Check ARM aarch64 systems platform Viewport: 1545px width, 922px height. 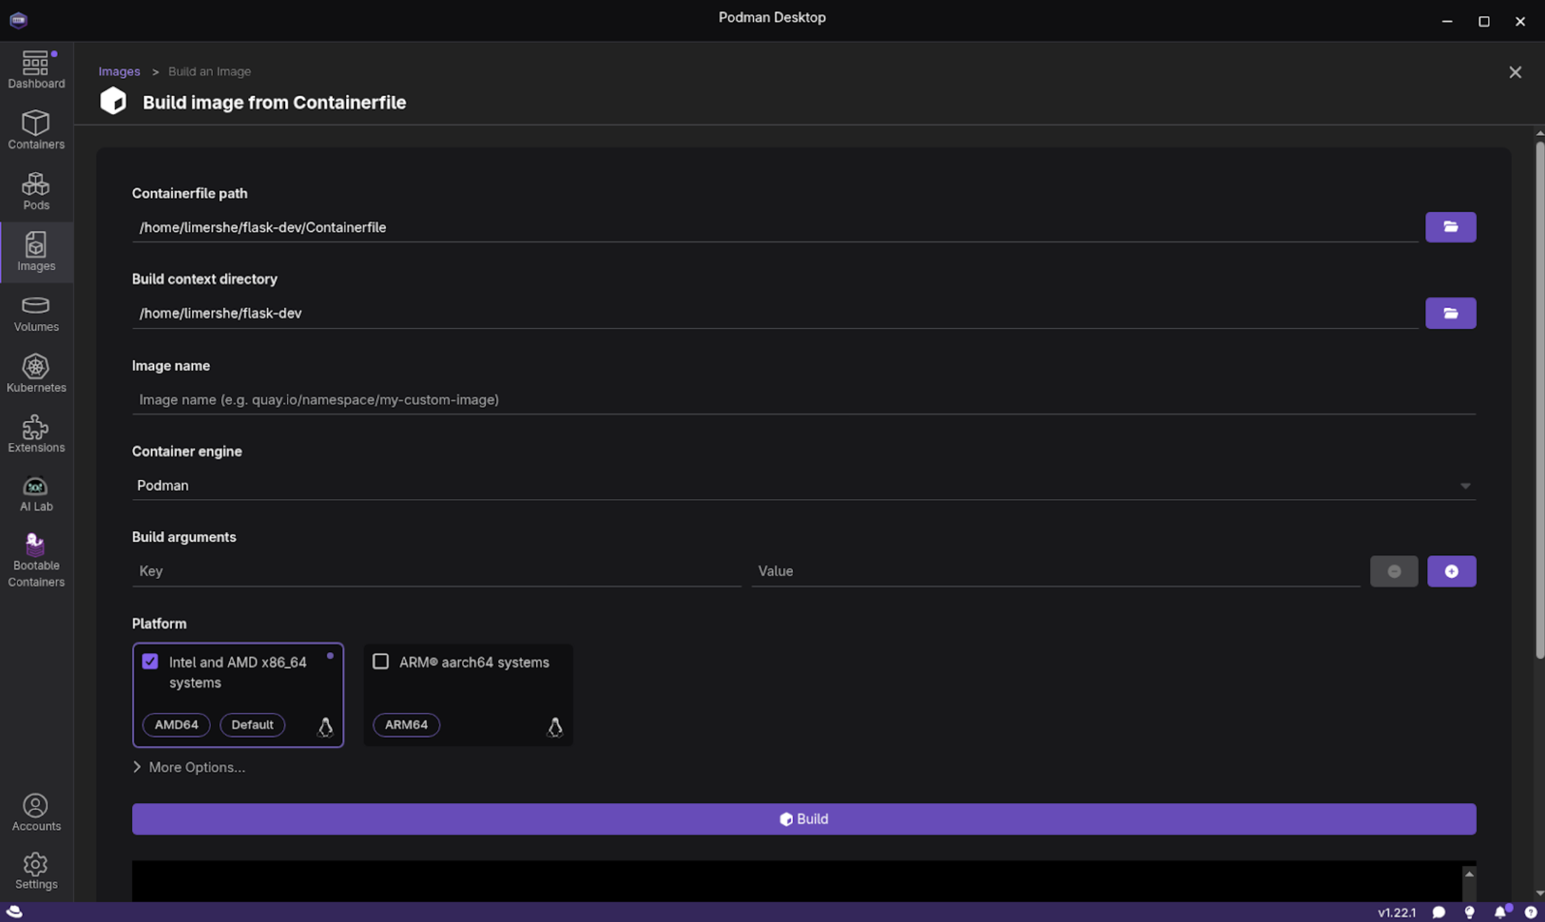click(381, 661)
